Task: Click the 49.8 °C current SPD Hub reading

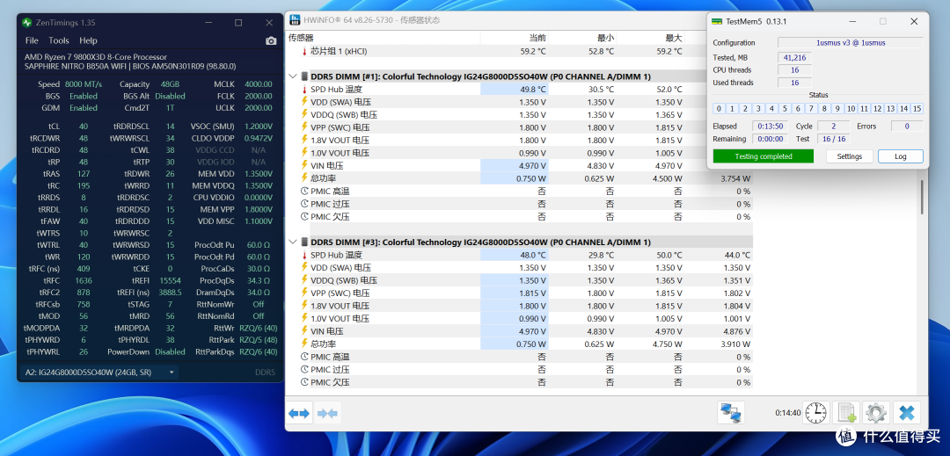Action: (x=514, y=90)
